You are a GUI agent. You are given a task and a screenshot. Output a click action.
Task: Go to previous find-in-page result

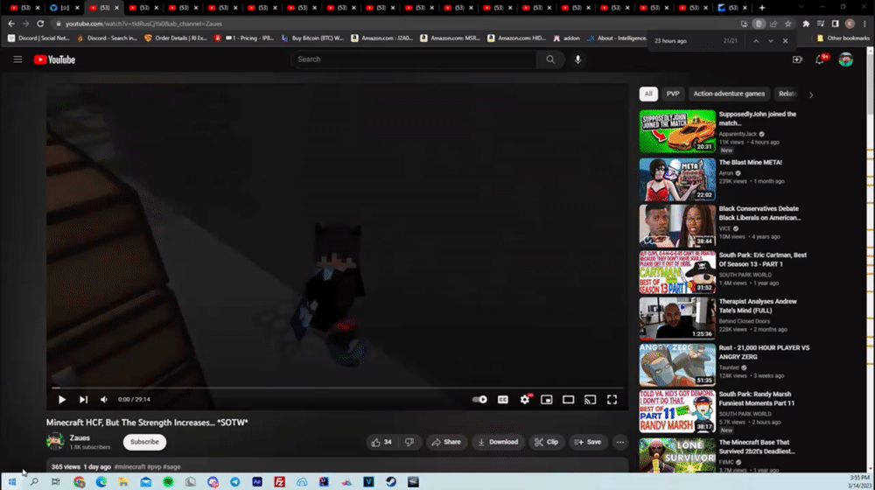coord(756,41)
